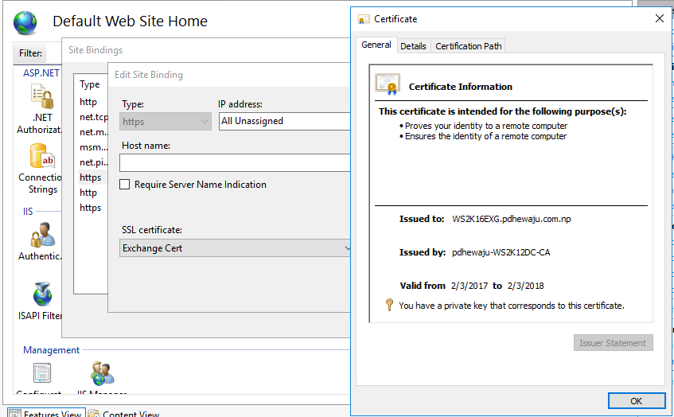Image resolution: width=674 pixels, height=417 pixels.
Task: Select the highlighted https binding row
Action: [x=92, y=177]
